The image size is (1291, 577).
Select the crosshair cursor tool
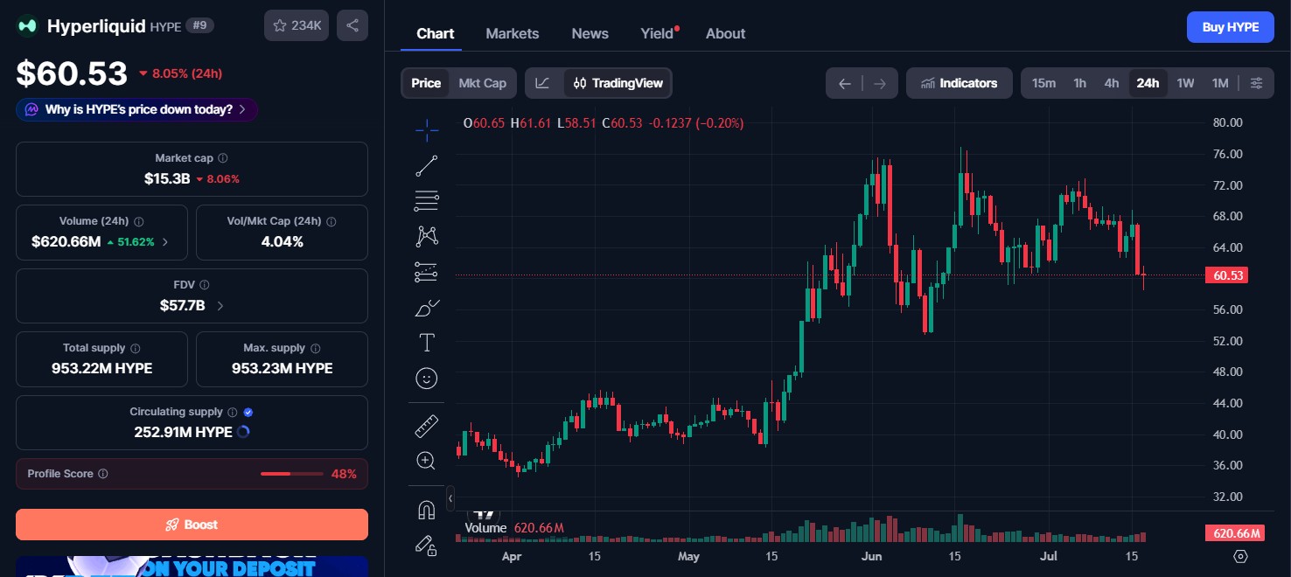427,131
